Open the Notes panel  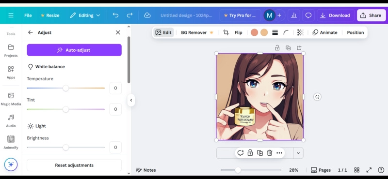[x=146, y=170]
